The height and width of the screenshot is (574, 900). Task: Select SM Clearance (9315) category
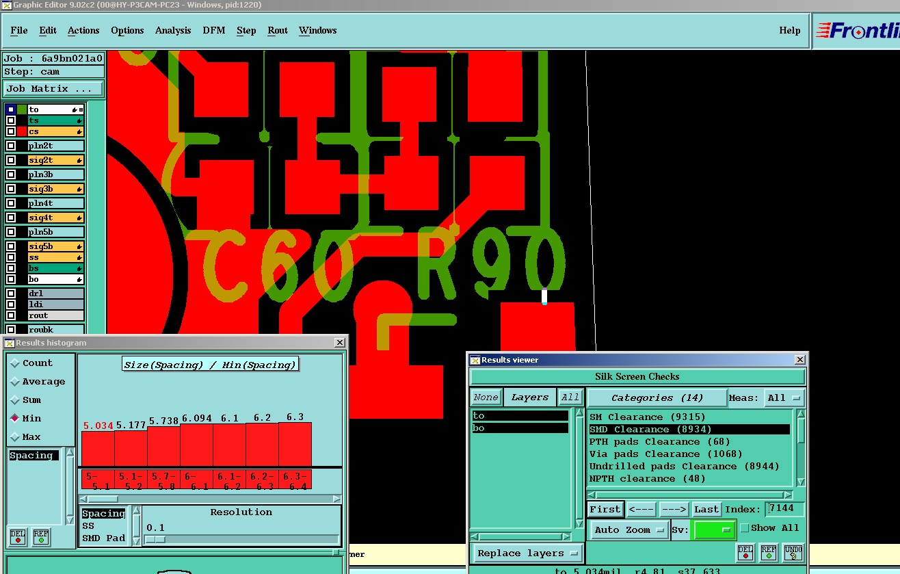[x=689, y=417]
